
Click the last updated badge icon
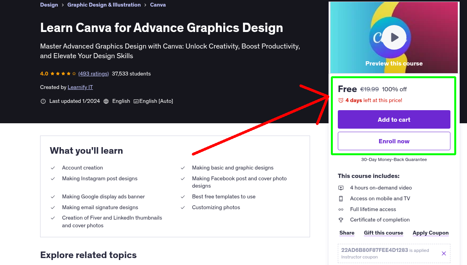click(x=43, y=101)
